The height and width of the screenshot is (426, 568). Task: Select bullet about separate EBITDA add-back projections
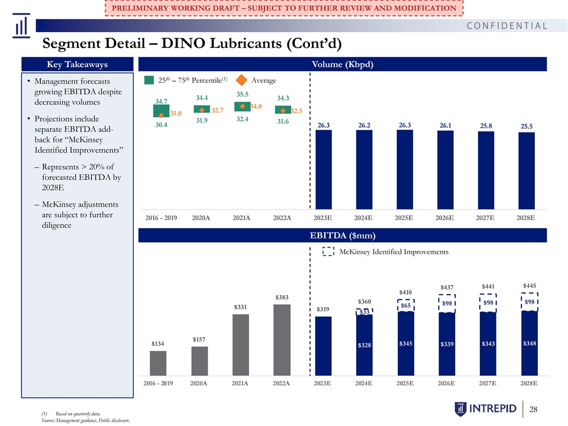tap(79, 134)
